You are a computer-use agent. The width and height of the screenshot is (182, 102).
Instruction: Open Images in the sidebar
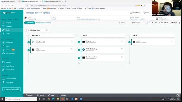[x=8, y=62]
